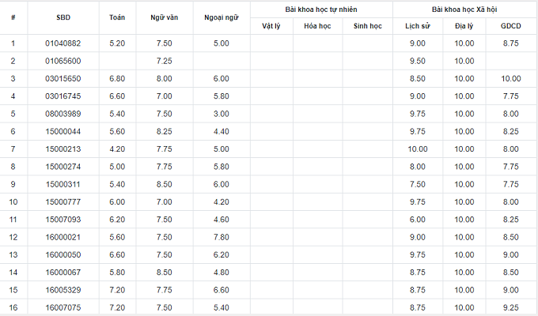Click the SBD column header
The image size is (538, 316).
(63, 17)
